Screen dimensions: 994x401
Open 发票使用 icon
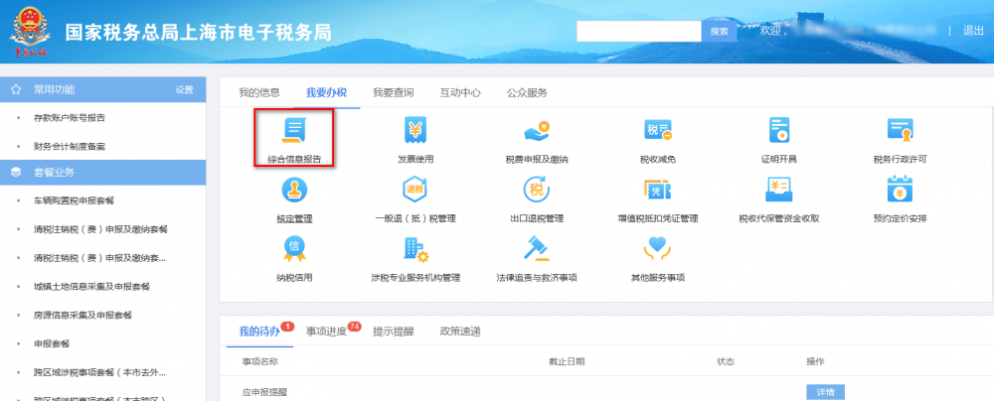tap(415, 130)
